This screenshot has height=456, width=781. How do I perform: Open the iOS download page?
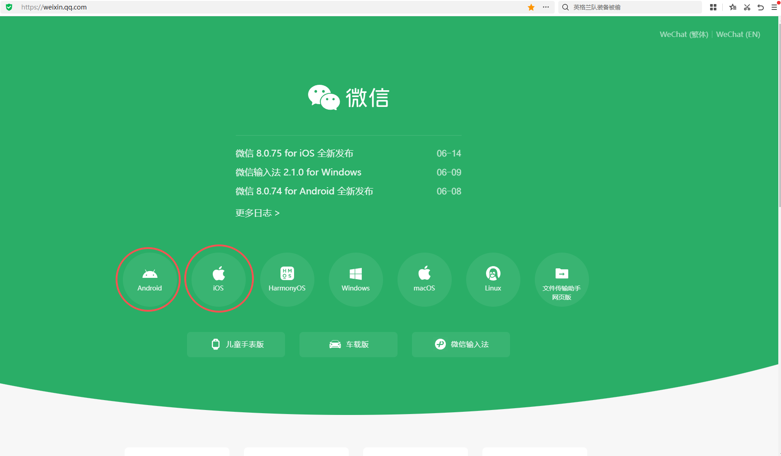click(x=218, y=280)
